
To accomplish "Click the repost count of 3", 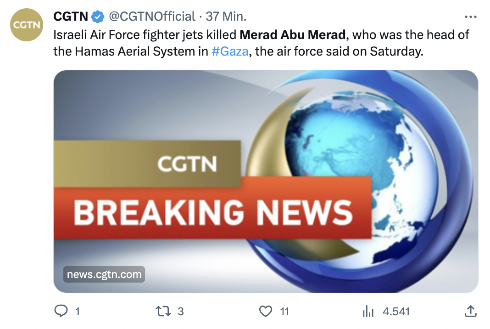I will 180,312.
